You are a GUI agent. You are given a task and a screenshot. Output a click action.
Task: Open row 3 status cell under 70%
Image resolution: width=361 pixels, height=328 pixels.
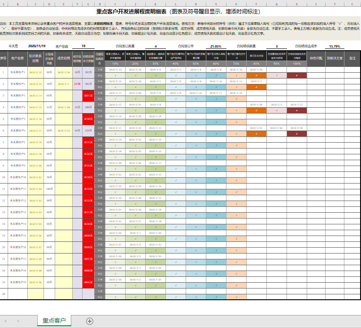click(x=236, y=99)
